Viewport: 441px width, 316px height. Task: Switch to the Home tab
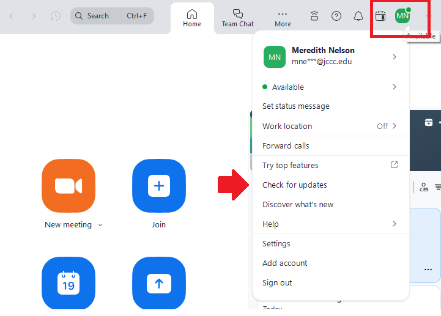192,18
